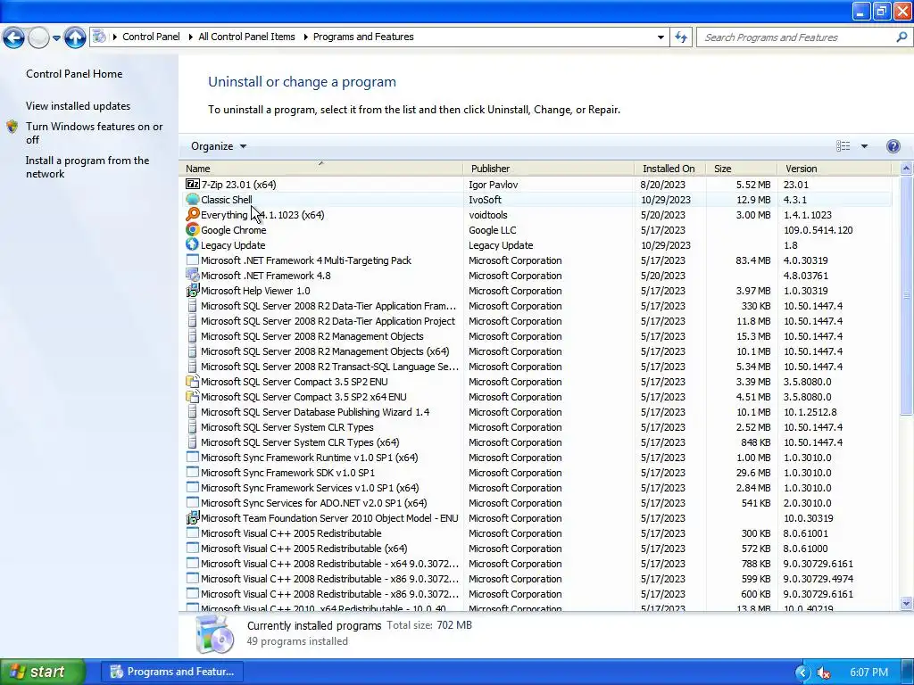Change view using the view layout icon
The width and height of the screenshot is (914, 685).
[843, 146]
